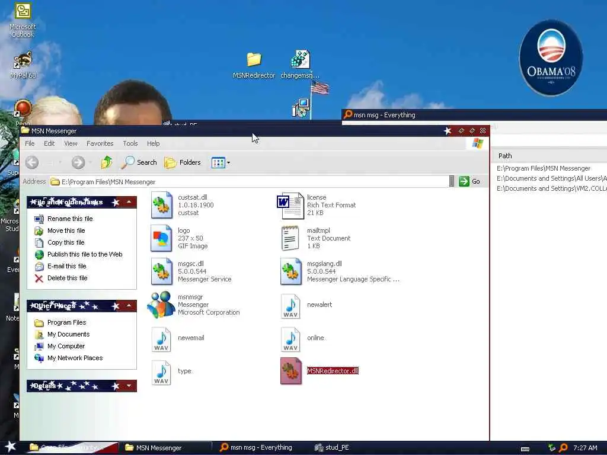The width and height of the screenshot is (607, 455).
Task: Click Move this file
Action: click(x=66, y=230)
